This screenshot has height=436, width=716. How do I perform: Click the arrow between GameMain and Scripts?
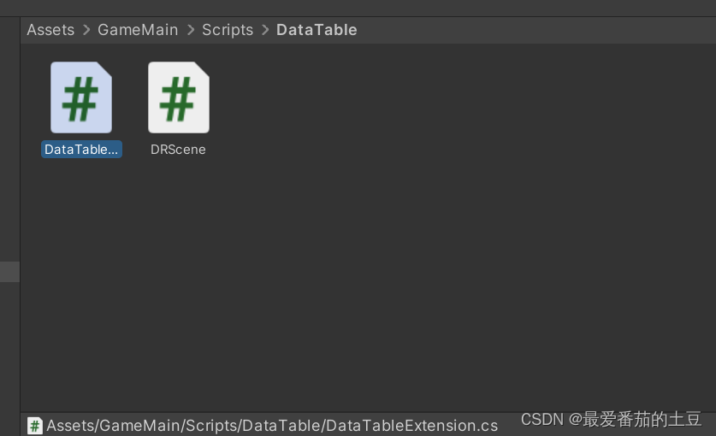click(191, 30)
